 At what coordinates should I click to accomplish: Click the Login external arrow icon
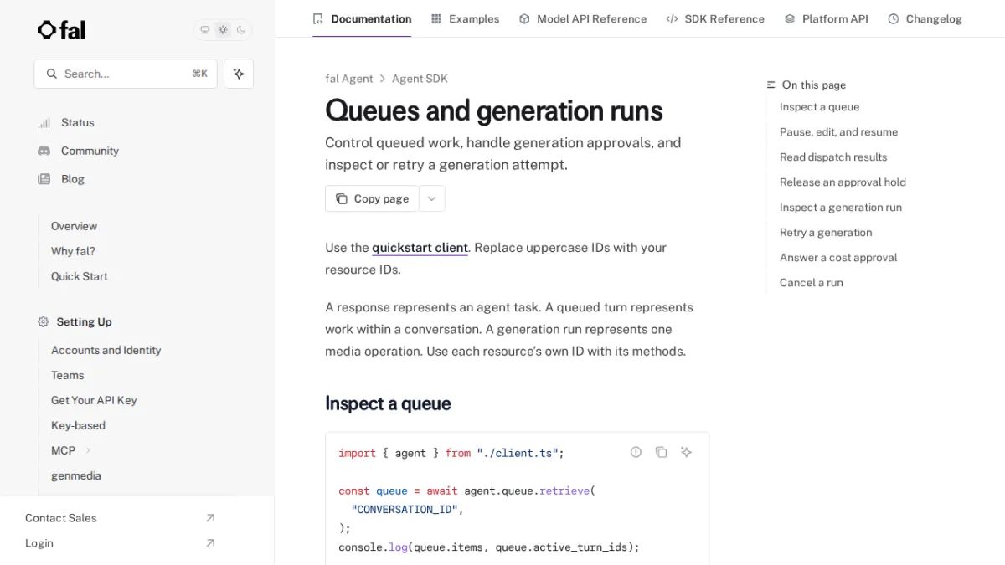point(210,543)
